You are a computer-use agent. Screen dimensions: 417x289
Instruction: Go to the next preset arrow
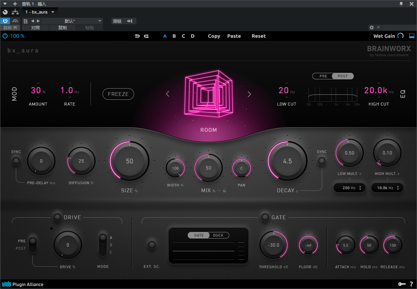tap(38, 21)
